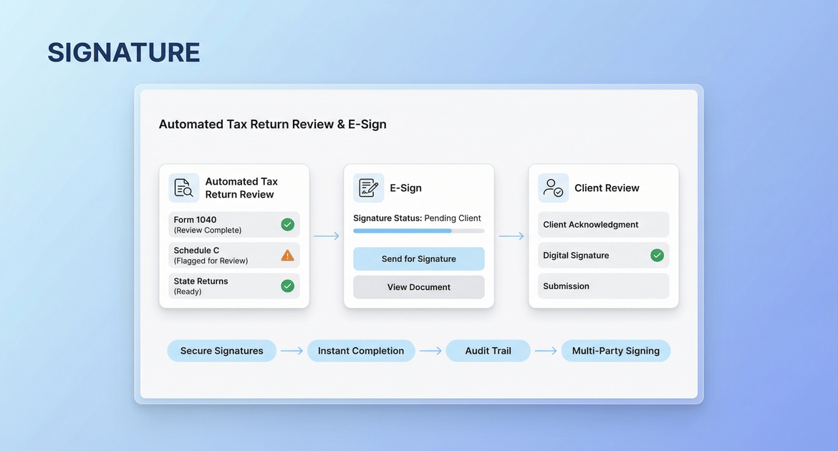This screenshot has width=838, height=451.
Task: Click arrow between Tax Review and E-Sign cards
Action: [327, 236]
